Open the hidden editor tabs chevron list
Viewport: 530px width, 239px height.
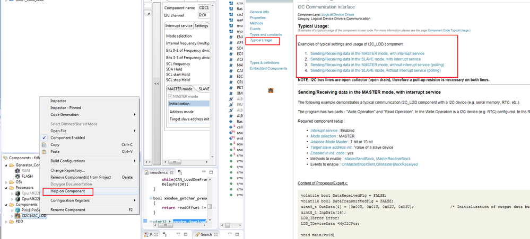[180, 172]
